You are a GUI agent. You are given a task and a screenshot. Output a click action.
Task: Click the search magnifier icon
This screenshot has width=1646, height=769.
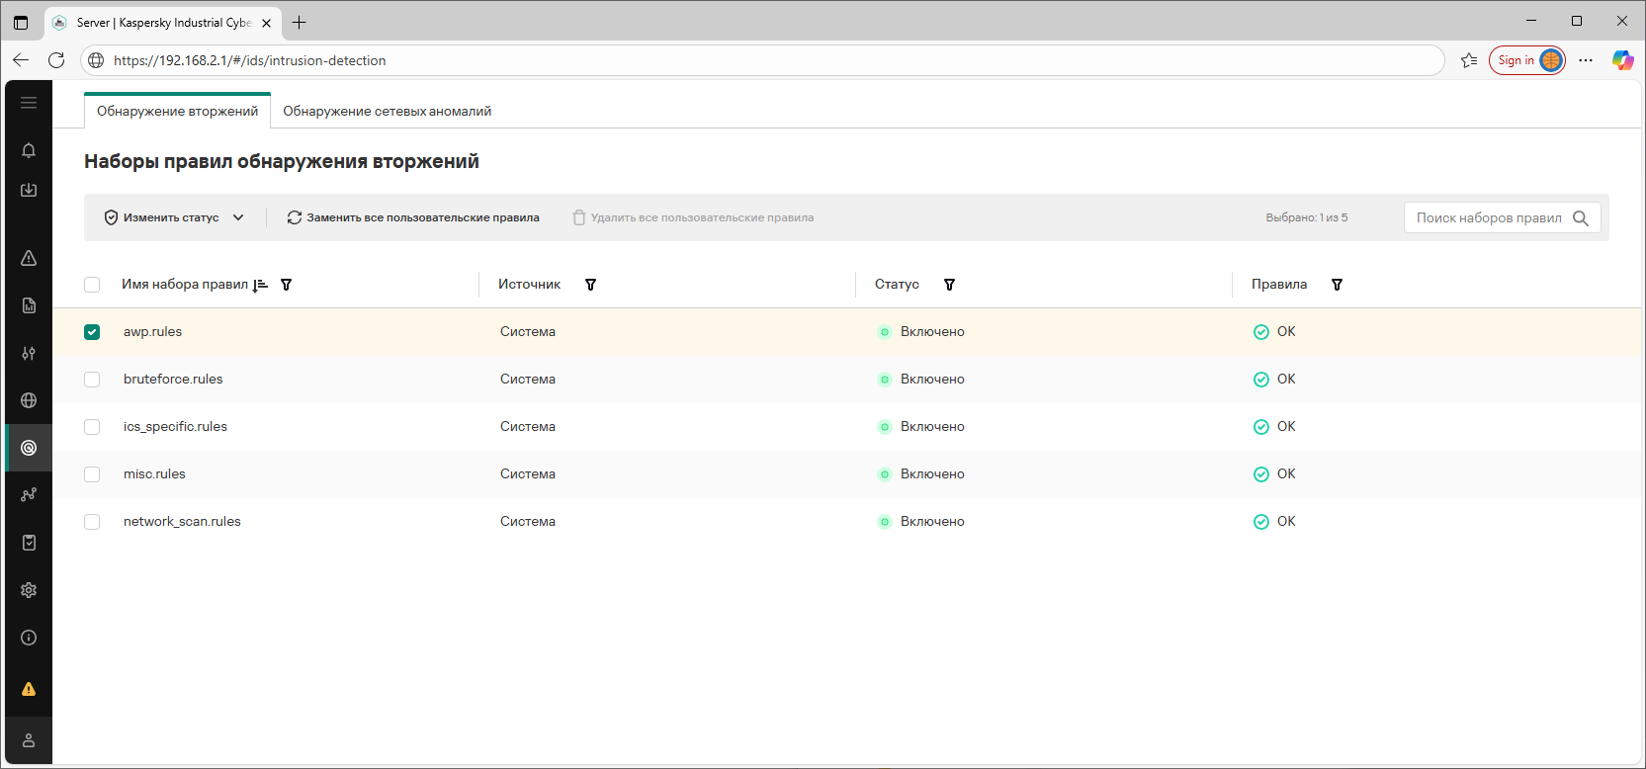pos(1581,218)
